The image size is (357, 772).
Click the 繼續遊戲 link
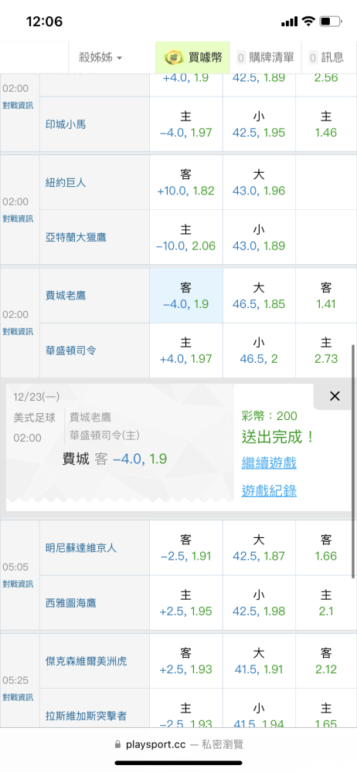[269, 462]
